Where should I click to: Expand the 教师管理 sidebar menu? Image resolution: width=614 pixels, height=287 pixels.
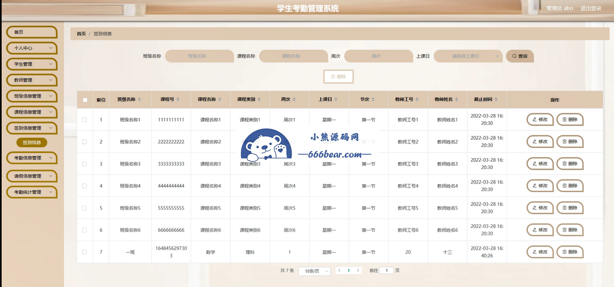(x=32, y=80)
